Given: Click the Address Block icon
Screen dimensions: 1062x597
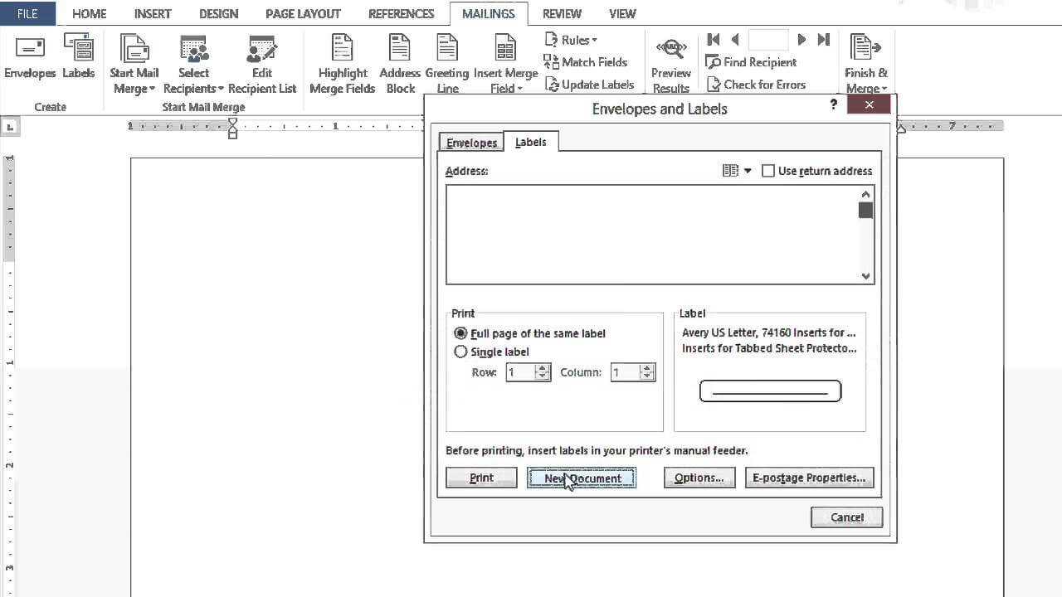Looking at the screenshot, I should pyautogui.click(x=400, y=62).
